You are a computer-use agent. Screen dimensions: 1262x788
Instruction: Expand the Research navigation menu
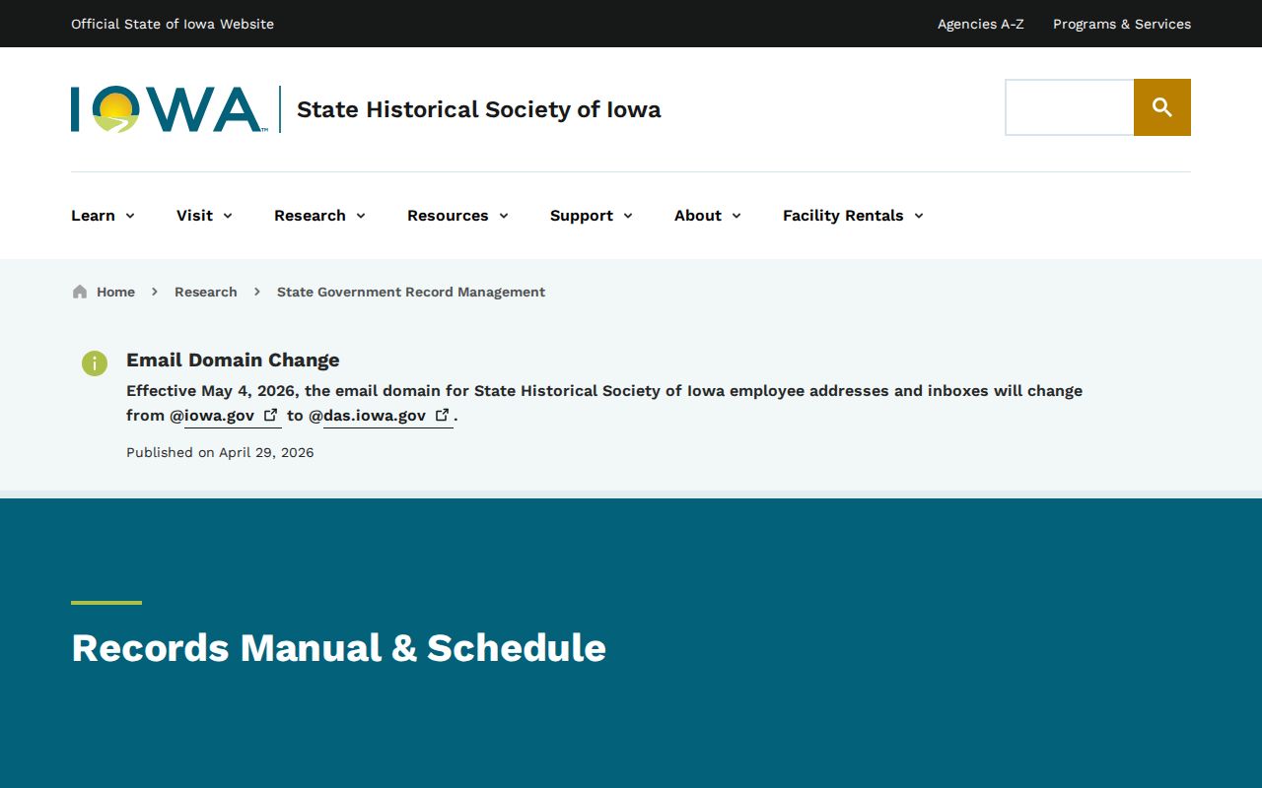320,216
